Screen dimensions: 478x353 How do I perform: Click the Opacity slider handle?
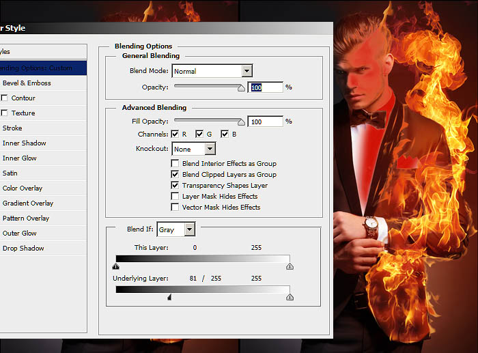241,87
